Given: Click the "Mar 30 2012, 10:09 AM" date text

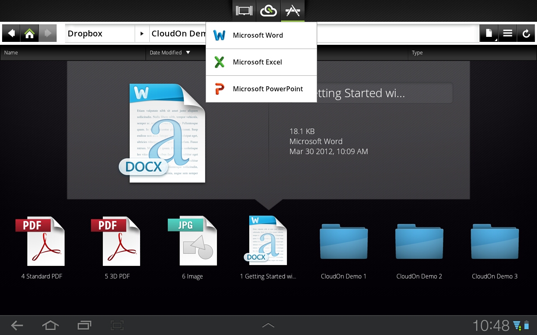Looking at the screenshot, I should pyautogui.click(x=329, y=152).
